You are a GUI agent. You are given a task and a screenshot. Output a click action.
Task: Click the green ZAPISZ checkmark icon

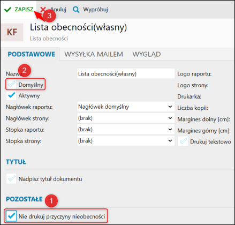point(7,10)
